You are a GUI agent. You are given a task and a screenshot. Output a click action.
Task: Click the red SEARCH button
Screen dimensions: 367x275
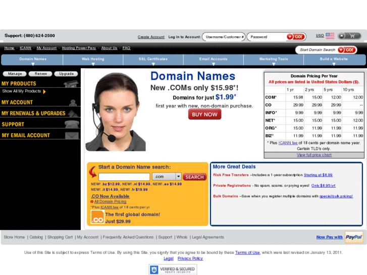coord(194,177)
